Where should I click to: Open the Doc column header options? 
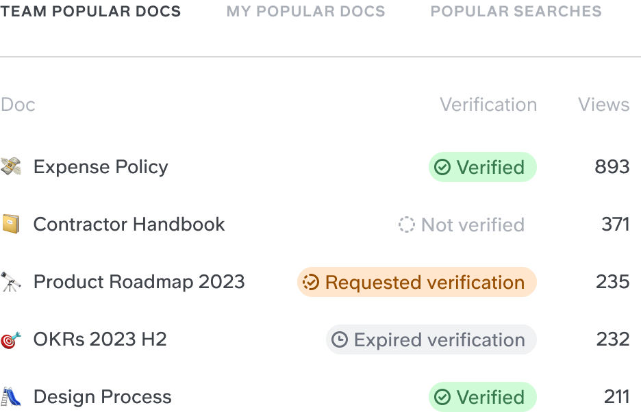[18, 105]
